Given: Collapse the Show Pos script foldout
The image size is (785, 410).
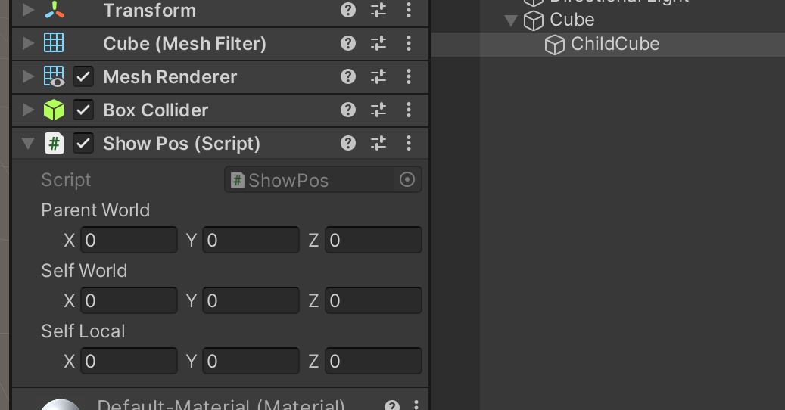Looking at the screenshot, I should pyautogui.click(x=29, y=143).
